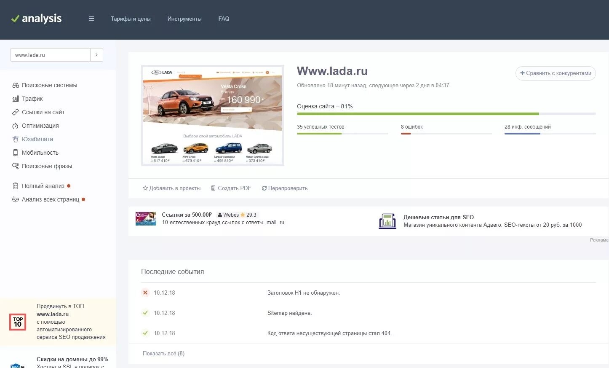Click stopwatch icon beside Оптимизация
Image resolution: width=609 pixels, height=368 pixels.
pos(16,126)
